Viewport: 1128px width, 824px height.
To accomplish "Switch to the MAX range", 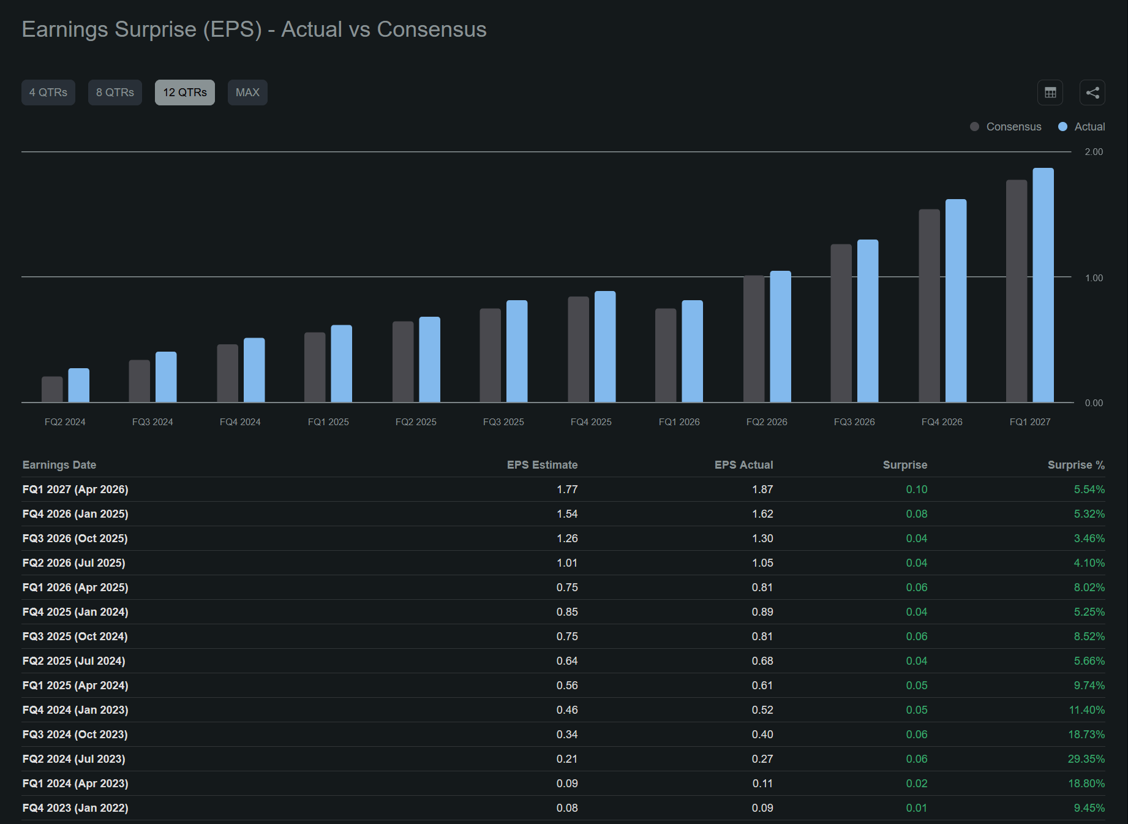I will click(247, 93).
